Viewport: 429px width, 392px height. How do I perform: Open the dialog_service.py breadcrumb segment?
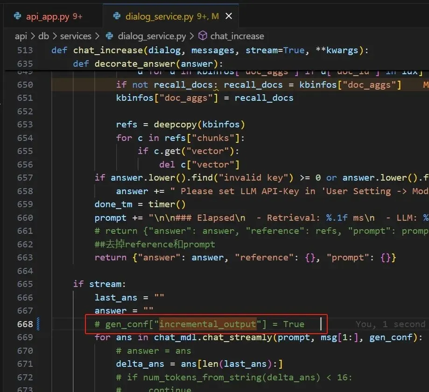pyautogui.click(x=152, y=36)
